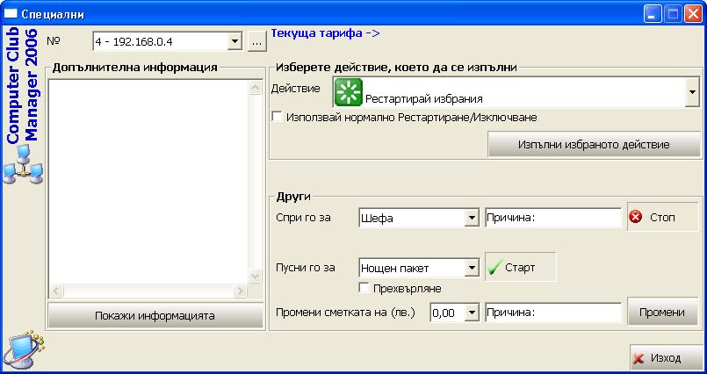This screenshot has height=374, width=707.
Task: Click the monitor icon at bottom left
Action: click(x=24, y=350)
